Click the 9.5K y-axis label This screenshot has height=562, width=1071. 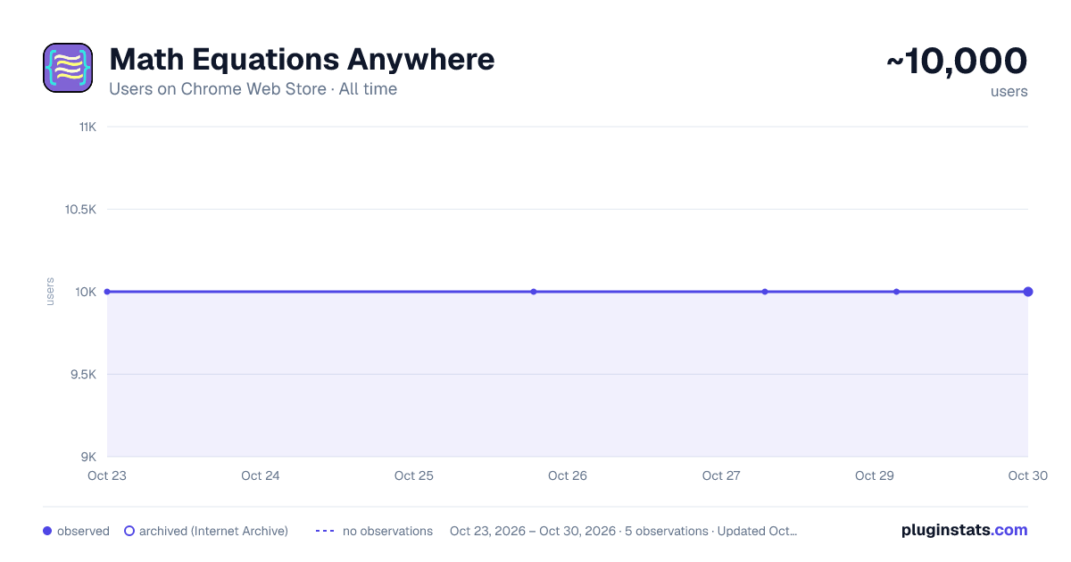(82, 375)
